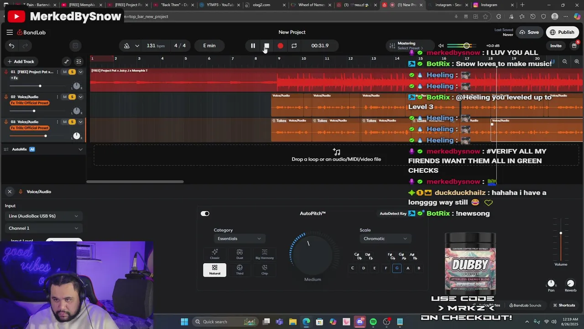Expand track 01 chevron
This screenshot has width=584, height=329.
click(x=80, y=72)
